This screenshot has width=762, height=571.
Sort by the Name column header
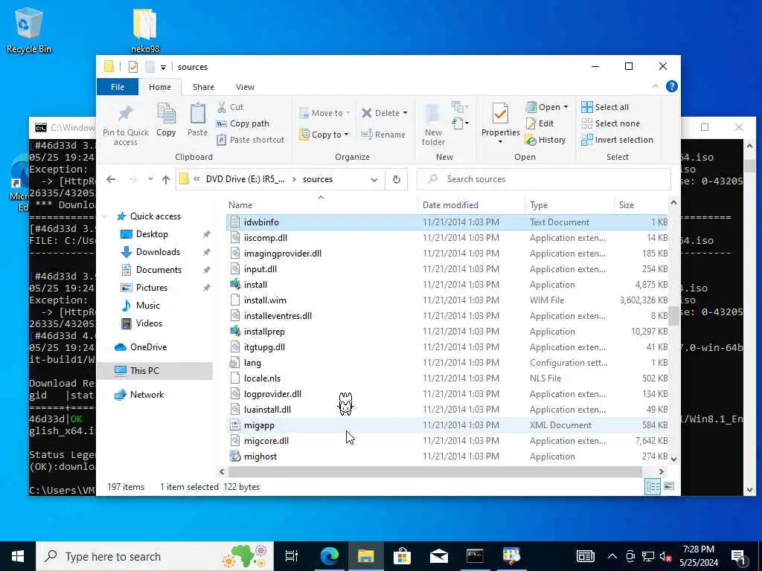321,205
